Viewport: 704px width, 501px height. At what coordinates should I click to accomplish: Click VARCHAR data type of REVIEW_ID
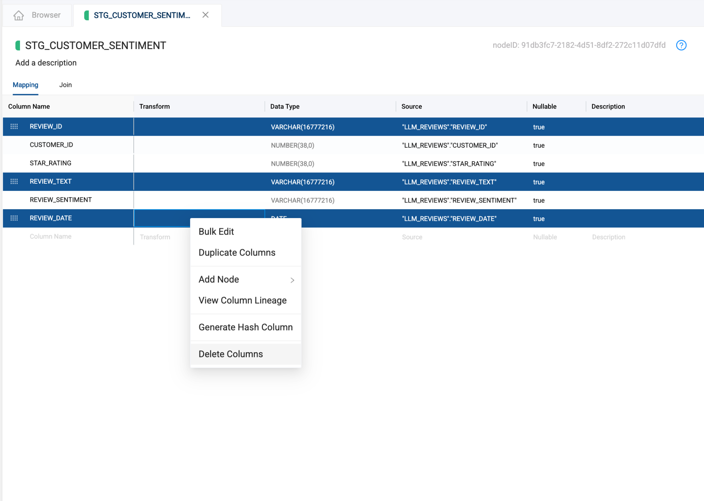pyautogui.click(x=302, y=127)
